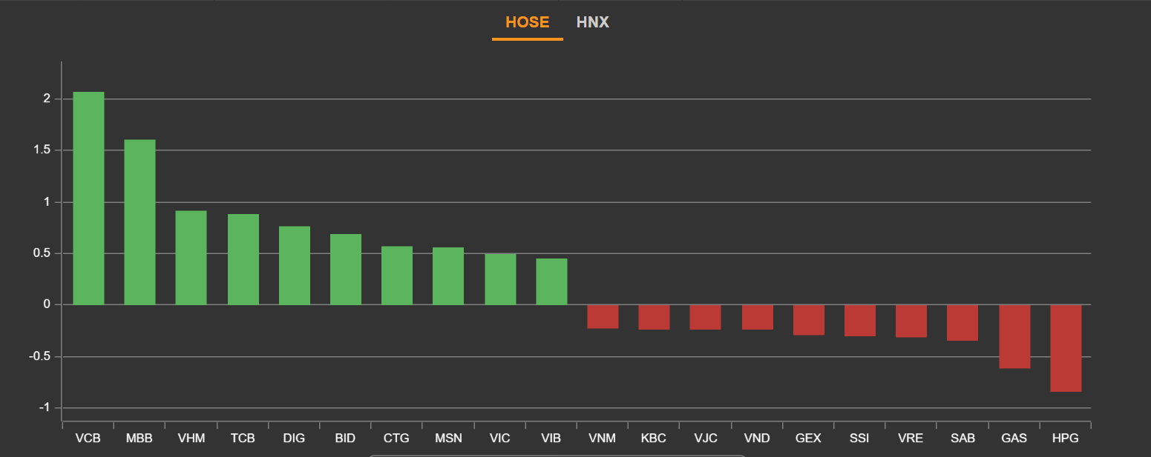Screen dimensions: 1151x457
Task: Select the VIB green bar
Action: [x=551, y=281]
